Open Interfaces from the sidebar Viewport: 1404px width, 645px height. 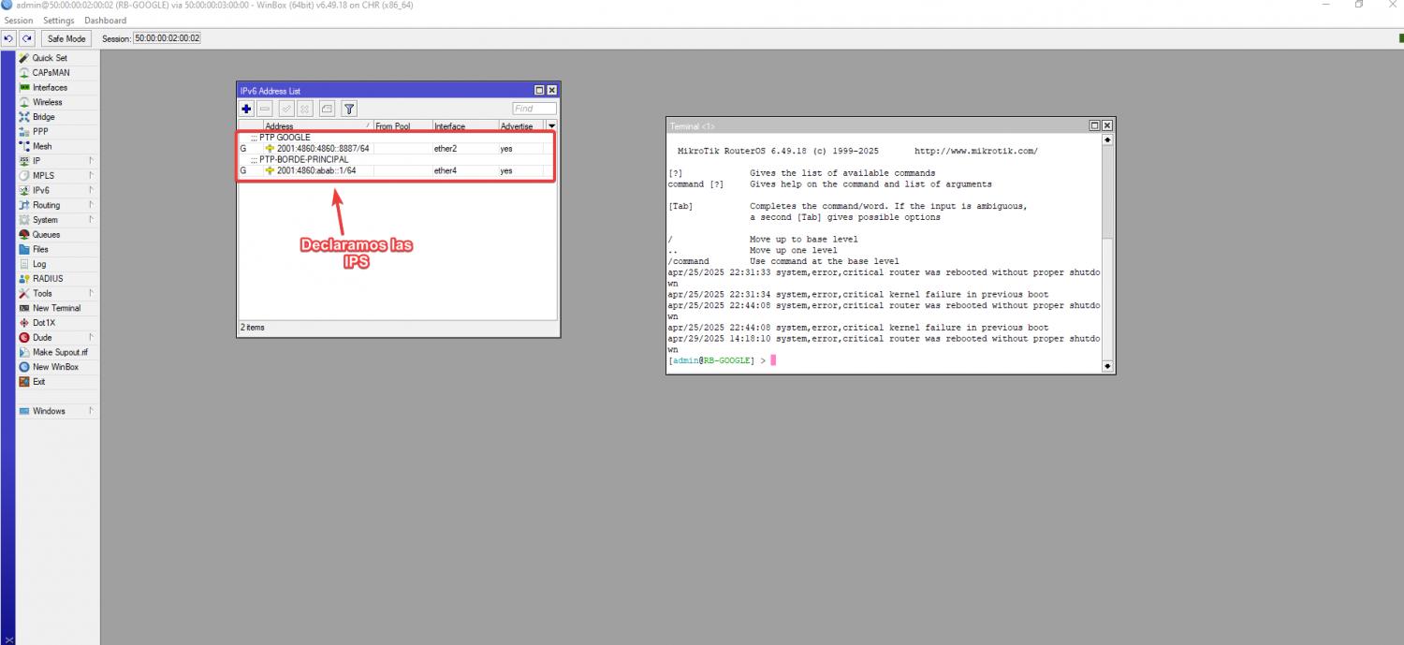point(50,87)
